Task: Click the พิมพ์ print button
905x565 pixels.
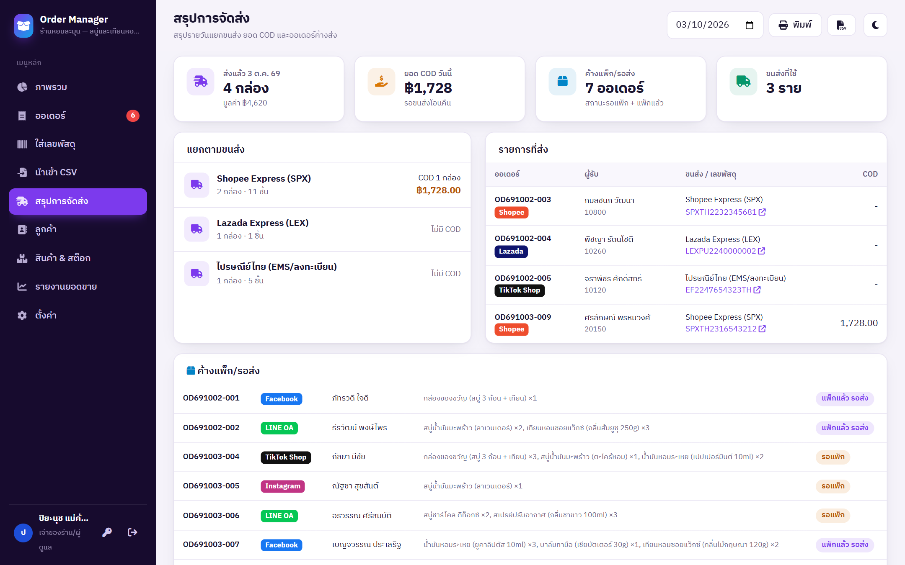Action: [795, 25]
